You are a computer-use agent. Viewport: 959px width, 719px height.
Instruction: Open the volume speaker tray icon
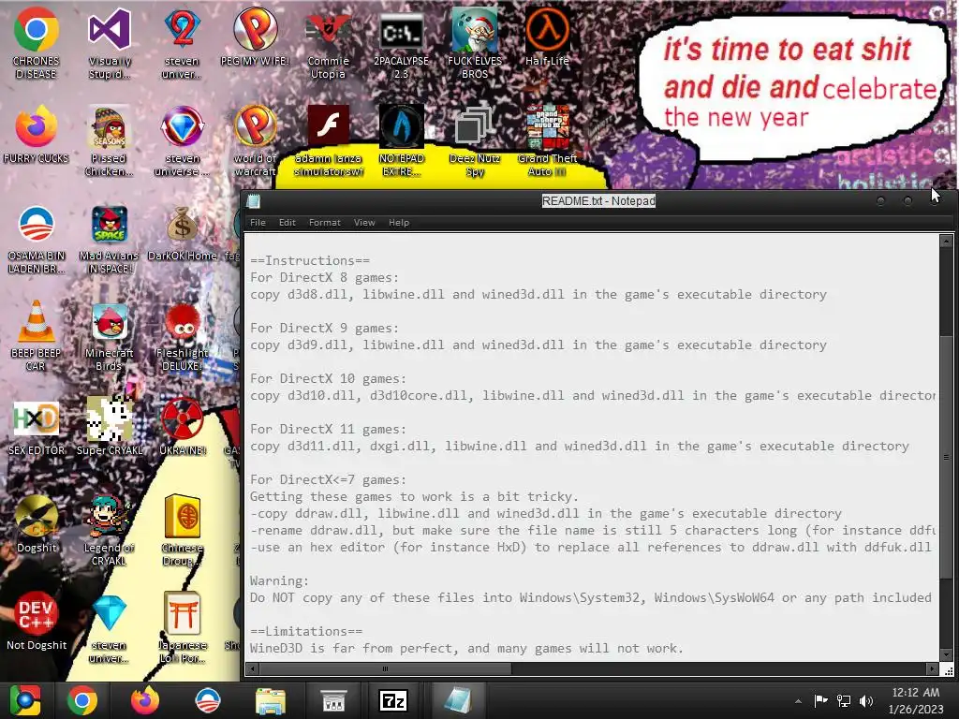tap(866, 700)
